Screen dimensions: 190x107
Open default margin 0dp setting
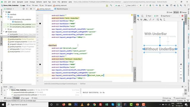pos(145,20)
